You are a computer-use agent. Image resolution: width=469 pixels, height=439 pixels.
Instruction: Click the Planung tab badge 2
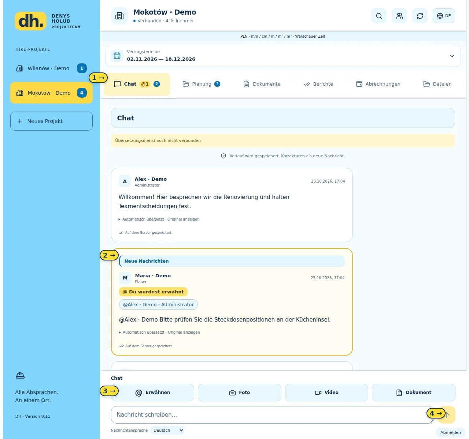217,84
